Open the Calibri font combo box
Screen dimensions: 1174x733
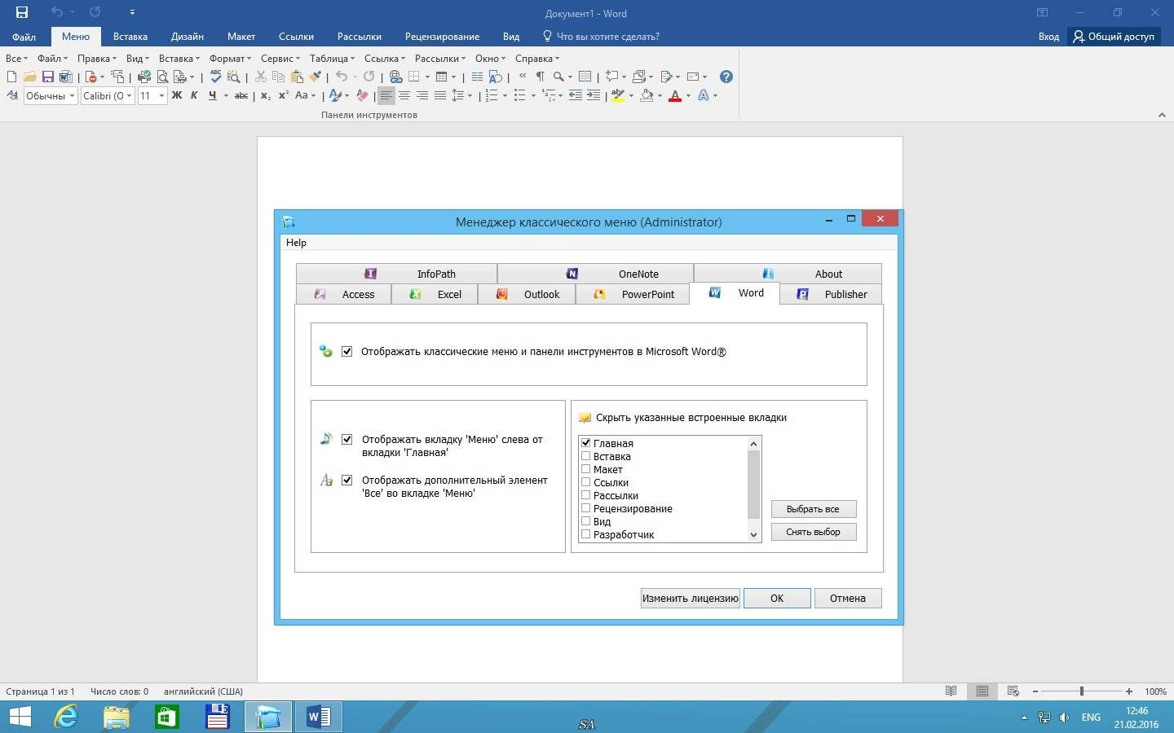click(x=107, y=95)
